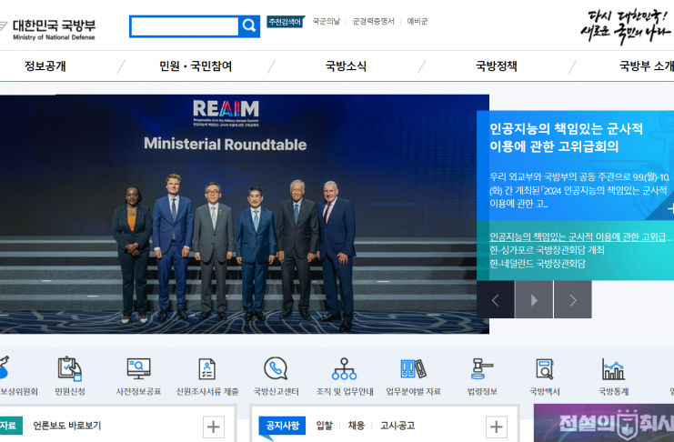Click the 국군의날 recommended search link
This screenshot has width=674, height=442.
(x=326, y=21)
